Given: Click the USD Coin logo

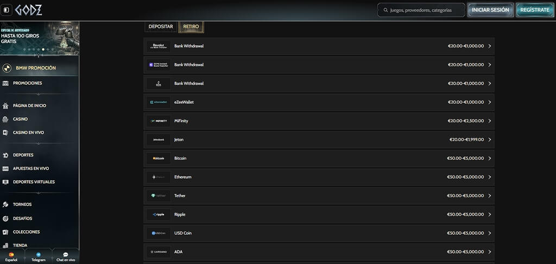Looking at the screenshot, I should 159,233.
